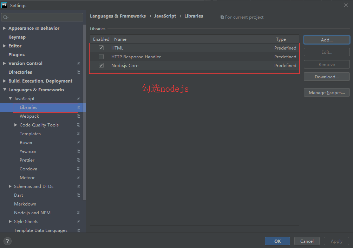The height and width of the screenshot is (248, 353).
Task: Open Markdown settings entry
Action: (25, 204)
